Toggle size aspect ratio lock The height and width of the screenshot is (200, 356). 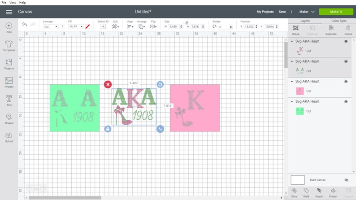(187, 23)
